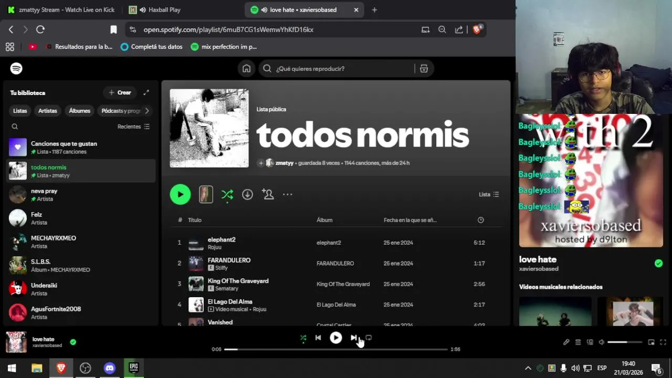The image size is (672, 378).
Task: Open artist AgusFortnite2008 in library
Action: (x=81, y=312)
